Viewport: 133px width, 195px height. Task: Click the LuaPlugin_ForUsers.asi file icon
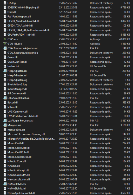[5, 121]
